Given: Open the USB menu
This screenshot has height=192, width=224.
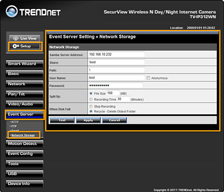Looking at the screenshot, I should pyautogui.click(x=24, y=174).
